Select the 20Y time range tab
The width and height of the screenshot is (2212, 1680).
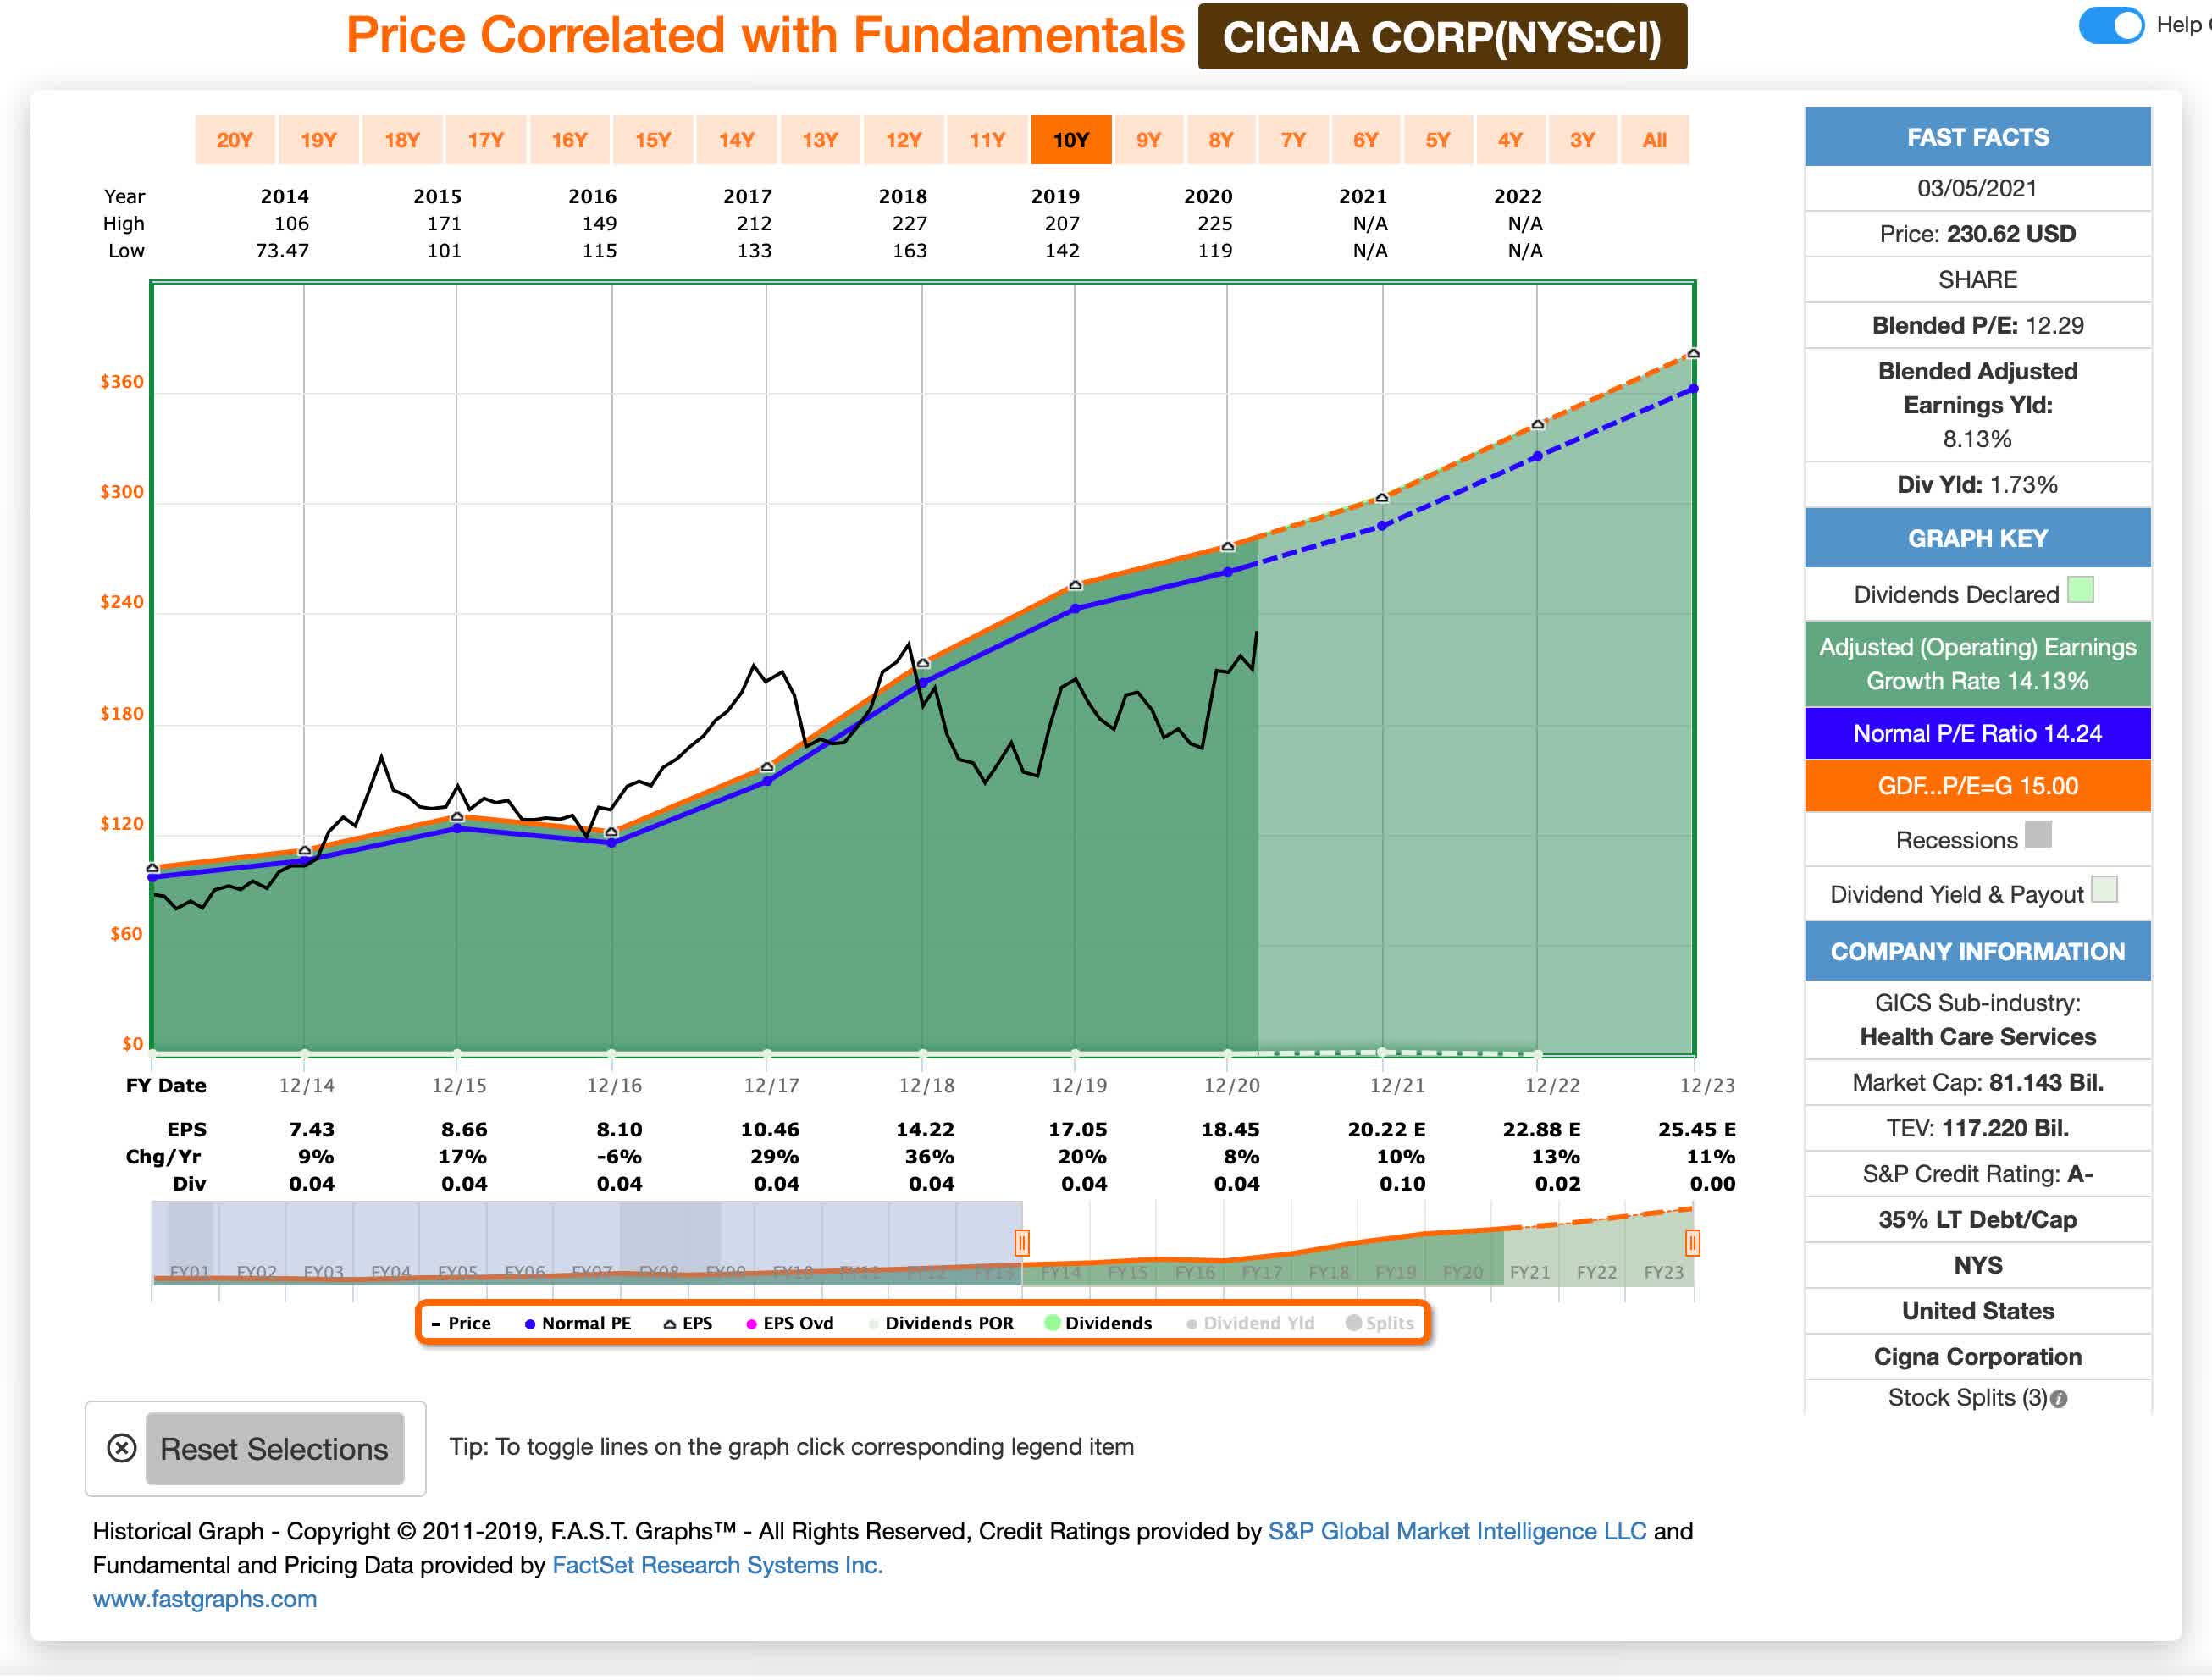(235, 140)
